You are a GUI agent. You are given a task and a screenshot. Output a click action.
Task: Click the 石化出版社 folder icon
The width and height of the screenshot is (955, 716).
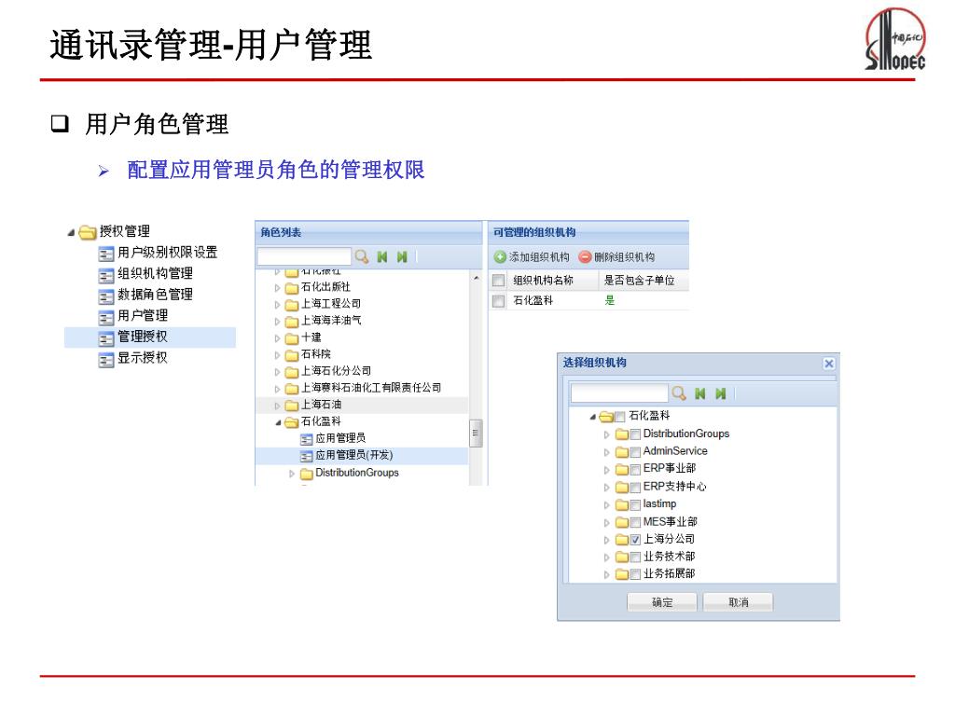pyautogui.click(x=292, y=287)
